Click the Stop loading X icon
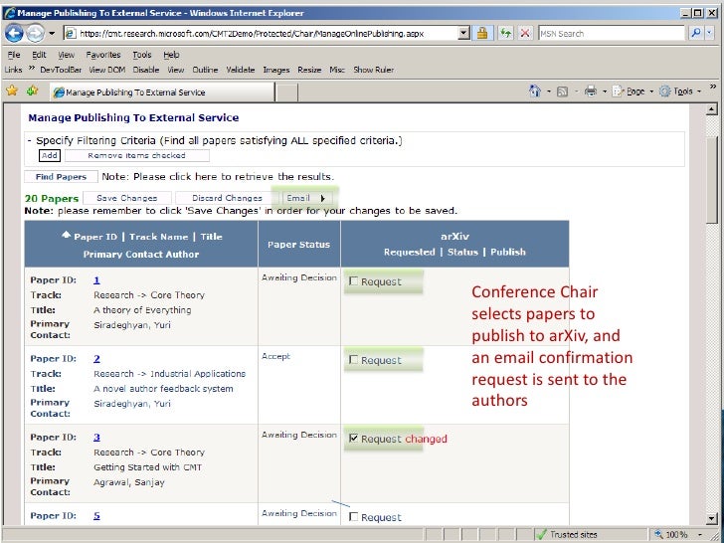This screenshot has height=543, width=724. point(524,33)
